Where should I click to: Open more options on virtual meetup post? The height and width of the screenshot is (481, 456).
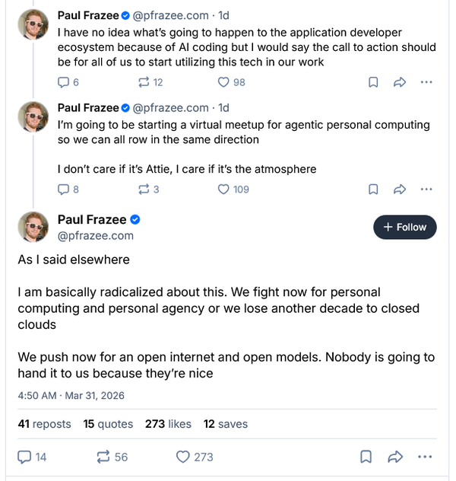pos(426,189)
